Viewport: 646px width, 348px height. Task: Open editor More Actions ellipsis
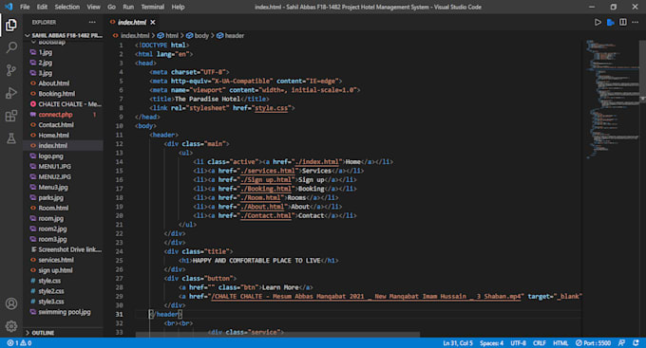[635, 22]
